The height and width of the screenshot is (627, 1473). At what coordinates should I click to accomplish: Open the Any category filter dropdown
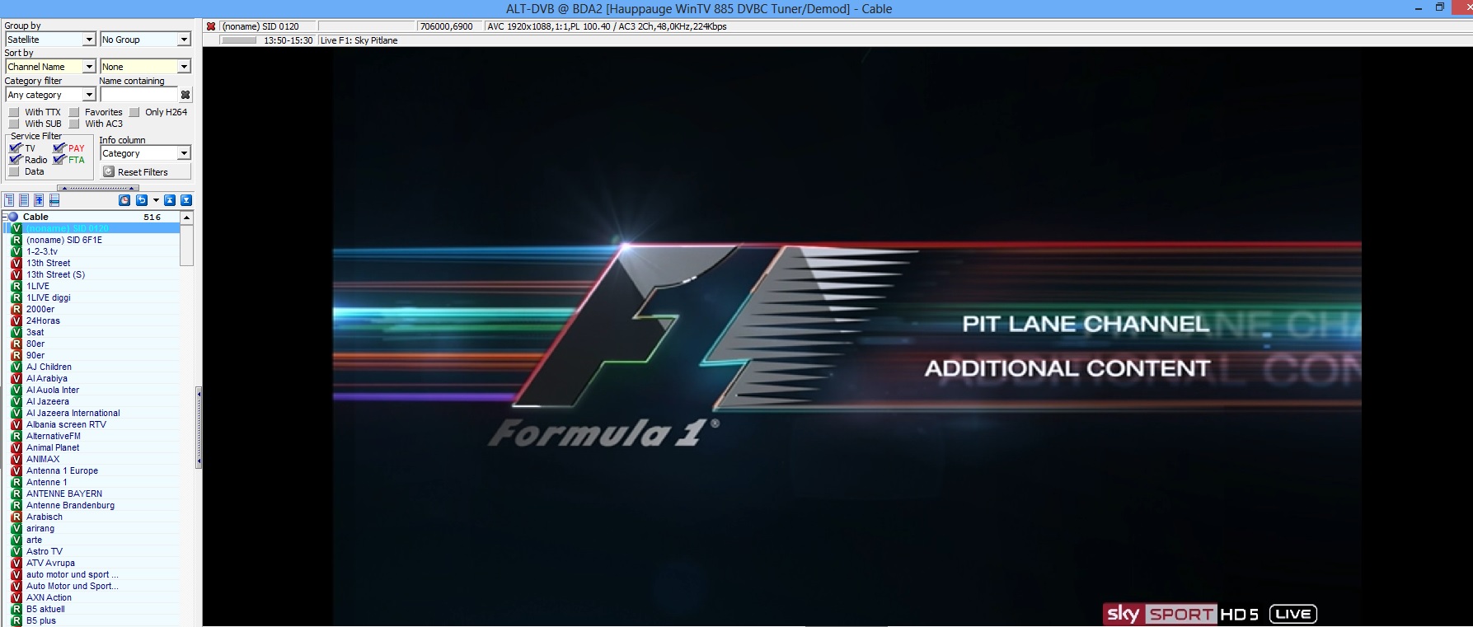point(89,95)
